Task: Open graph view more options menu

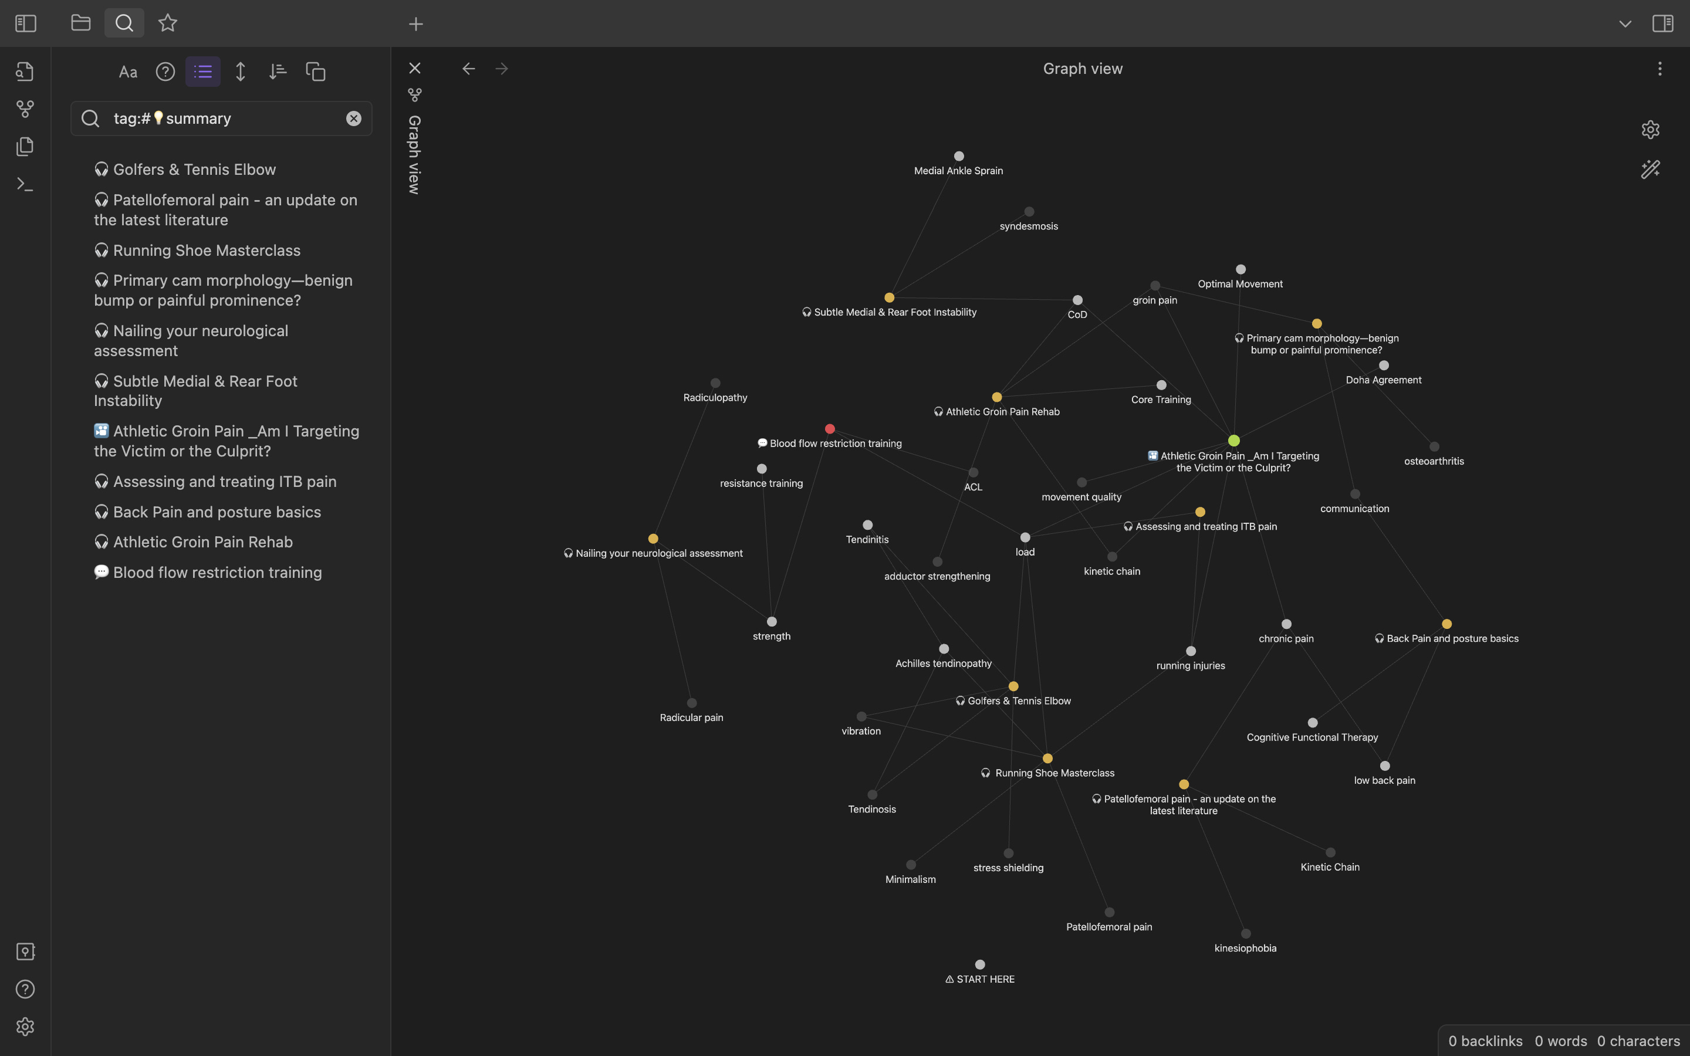Action: pyautogui.click(x=1660, y=69)
